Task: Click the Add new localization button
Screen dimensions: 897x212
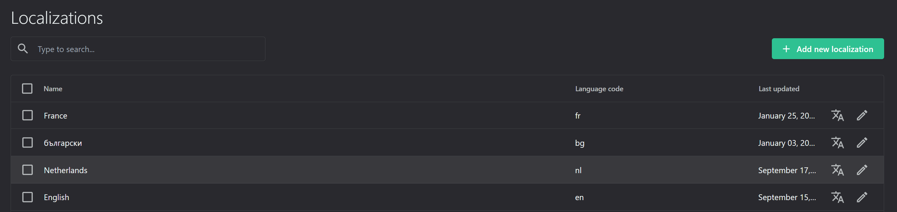Action: click(x=828, y=49)
